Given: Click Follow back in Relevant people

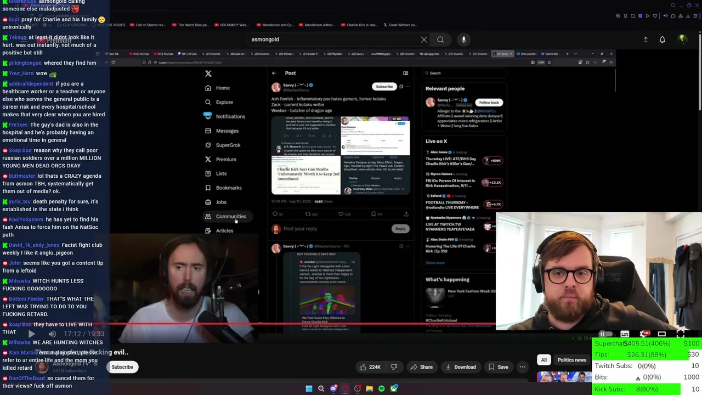Looking at the screenshot, I should pos(489,103).
